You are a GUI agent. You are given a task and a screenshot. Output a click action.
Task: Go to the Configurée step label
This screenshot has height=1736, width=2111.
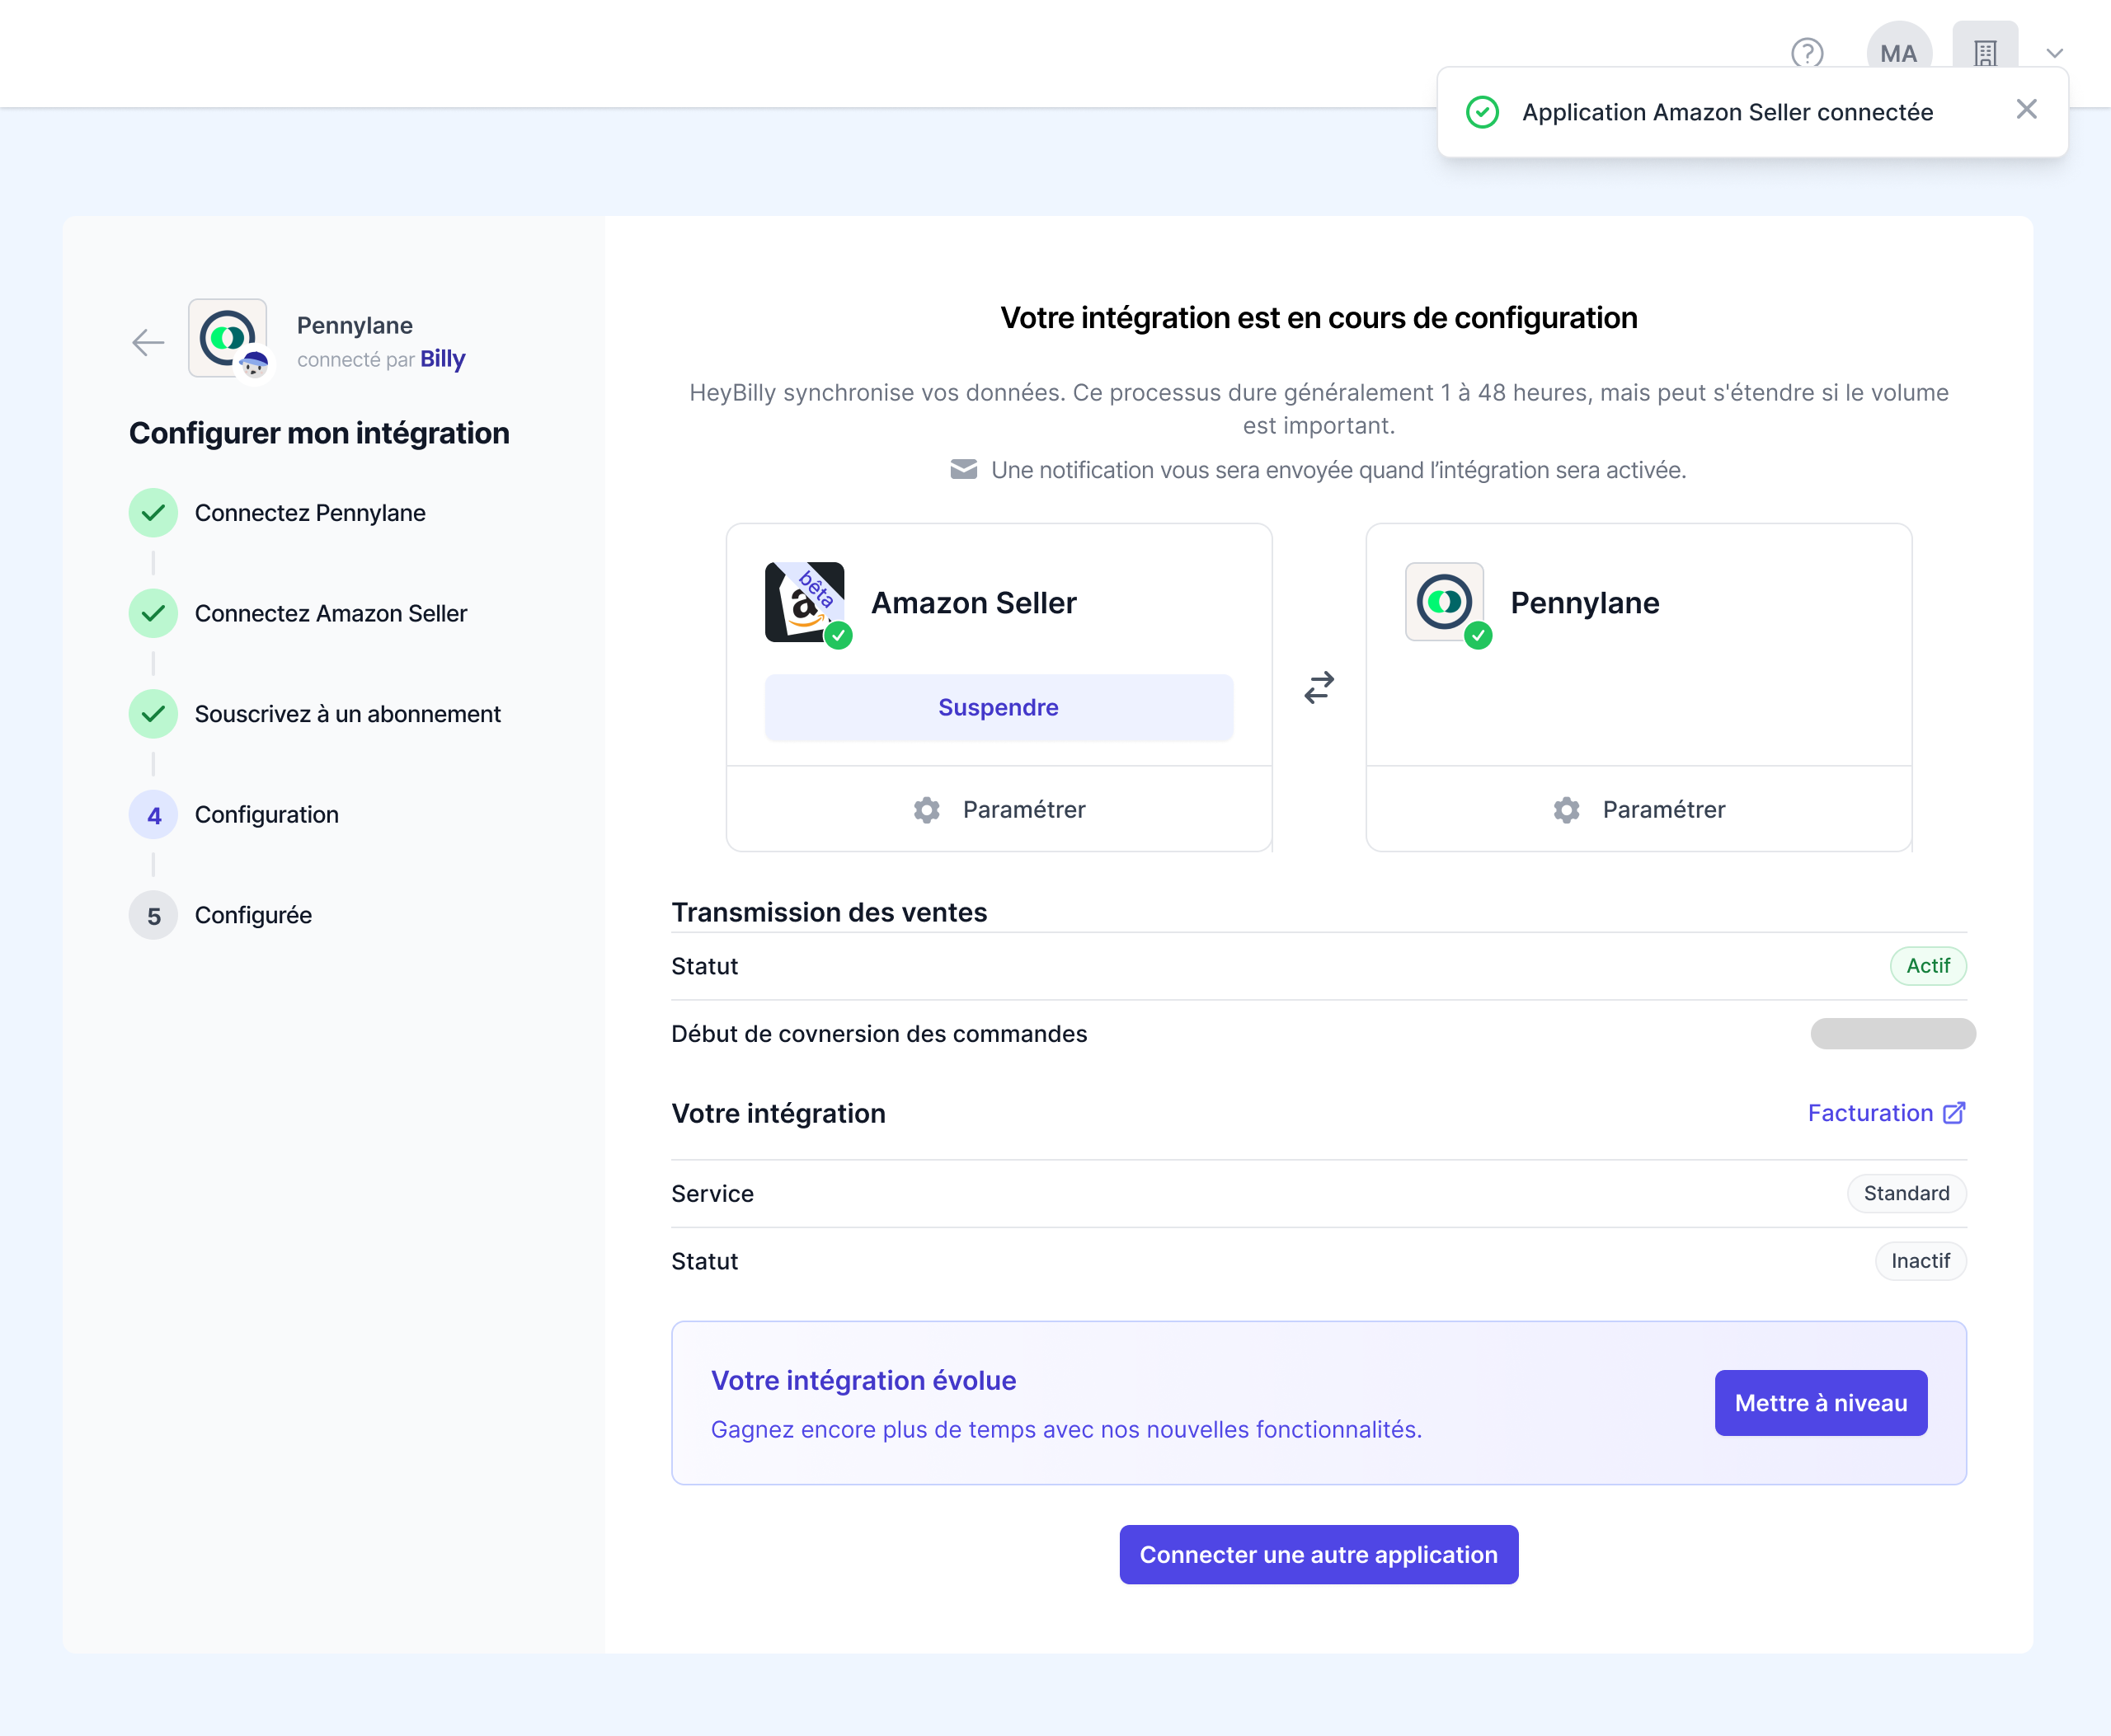253,915
